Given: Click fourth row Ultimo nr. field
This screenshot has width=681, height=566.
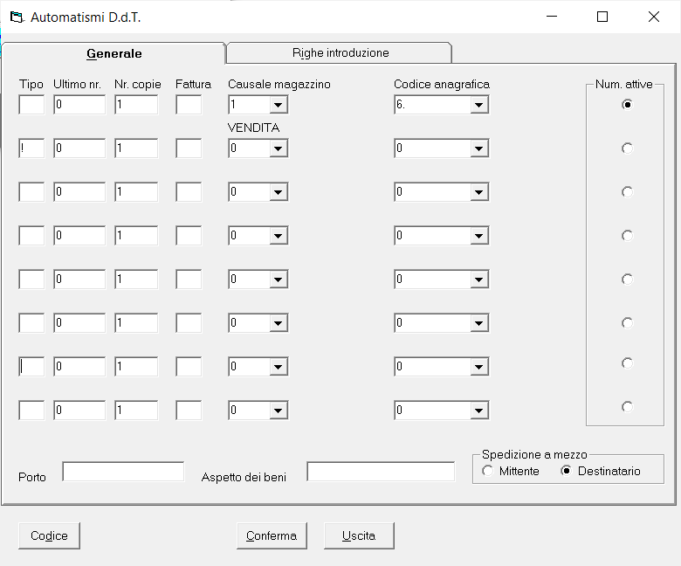Looking at the screenshot, I should click(x=79, y=236).
